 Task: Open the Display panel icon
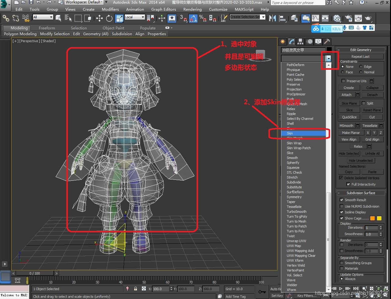tap(318, 41)
